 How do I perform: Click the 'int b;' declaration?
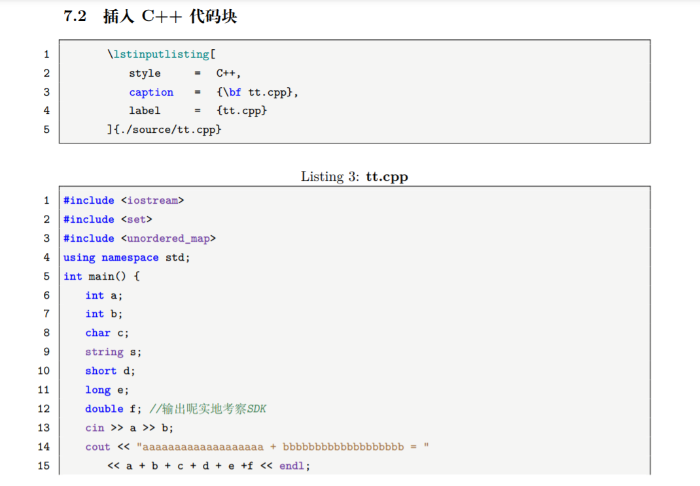point(103,314)
